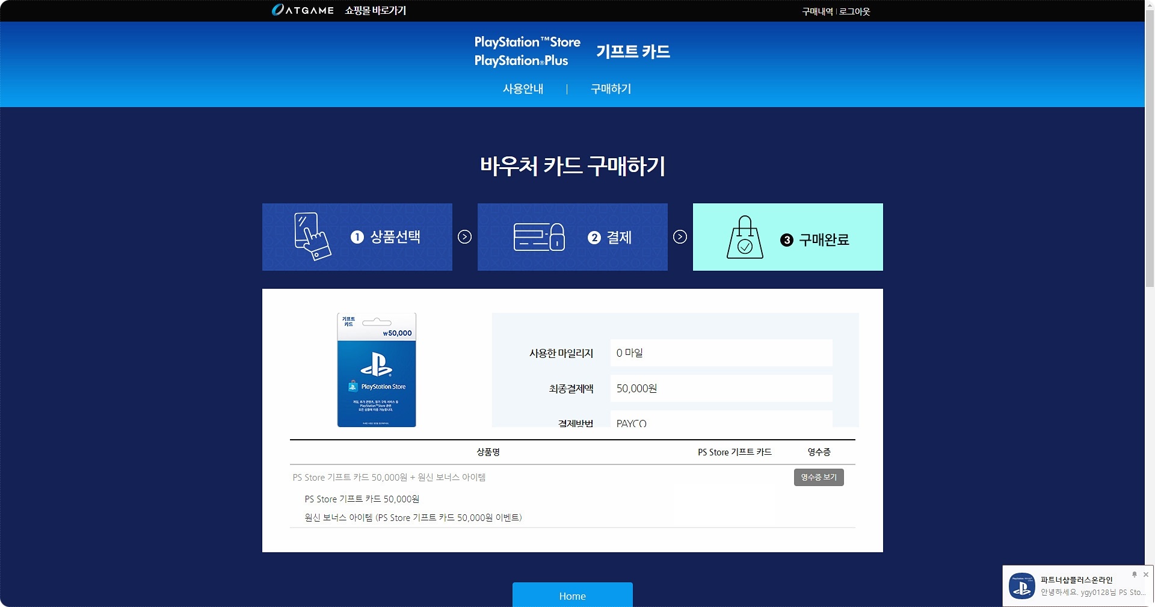Open the 구매하기 menu item
The width and height of the screenshot is (1155, 607).
(x=611, y=89)
